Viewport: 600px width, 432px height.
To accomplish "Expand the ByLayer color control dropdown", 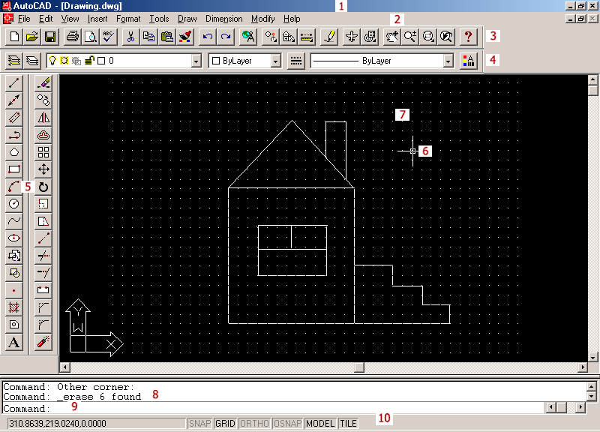I will [276, 61].
